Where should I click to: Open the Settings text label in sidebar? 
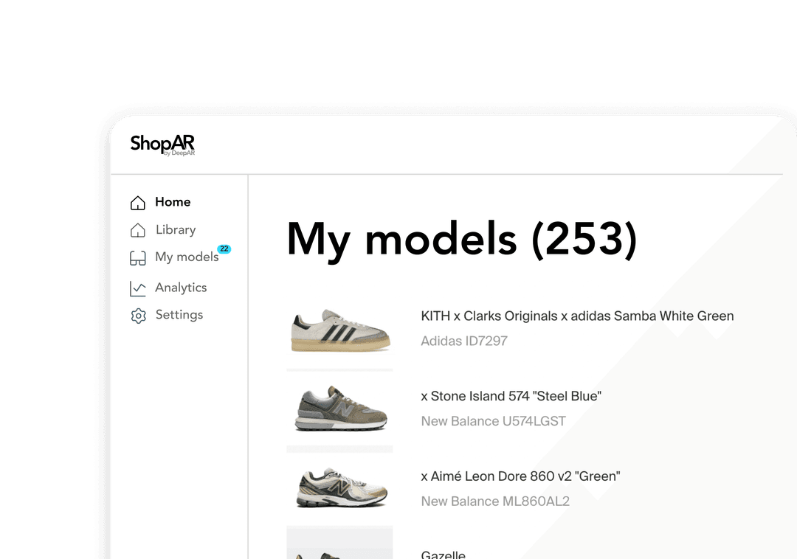(x=179, y=315)
